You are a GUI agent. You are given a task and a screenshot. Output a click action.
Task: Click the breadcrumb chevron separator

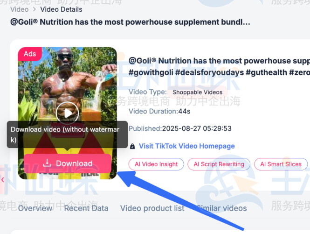click(34, 9)
